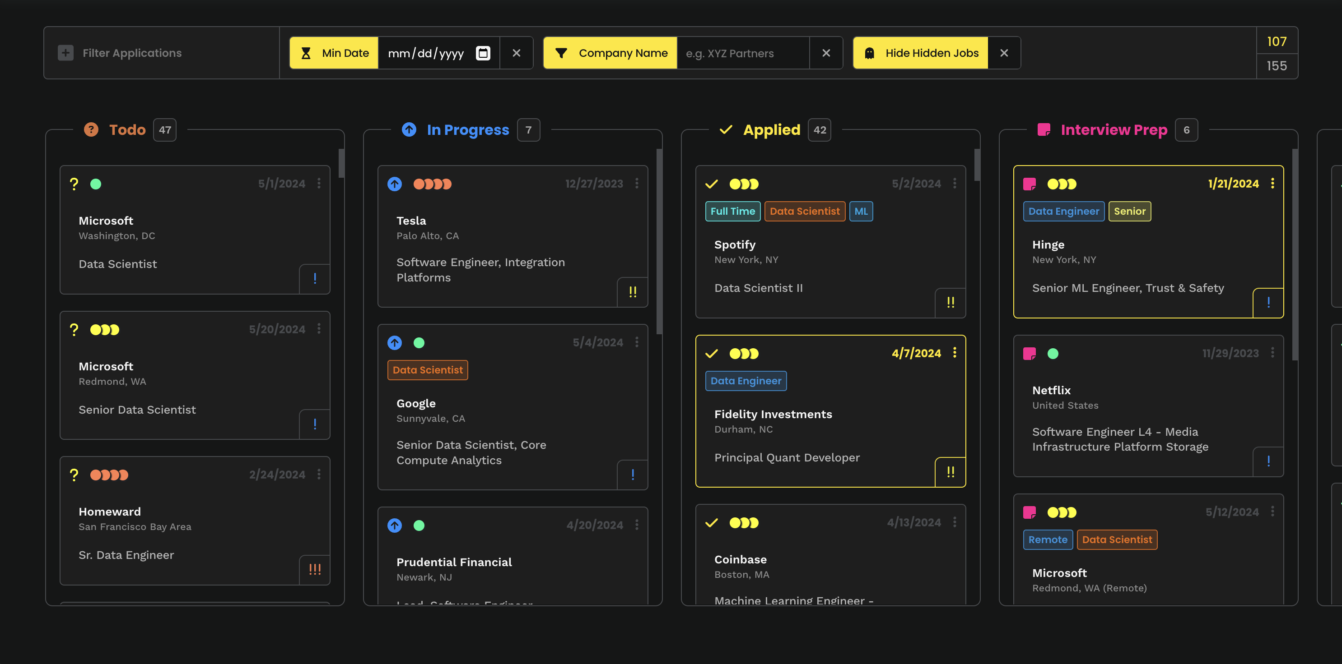Image resolution: width=1342 pixels, height=664 pixels.
Task: Open the calendar picker in Min Date
Action: click(x=483, y=53)
